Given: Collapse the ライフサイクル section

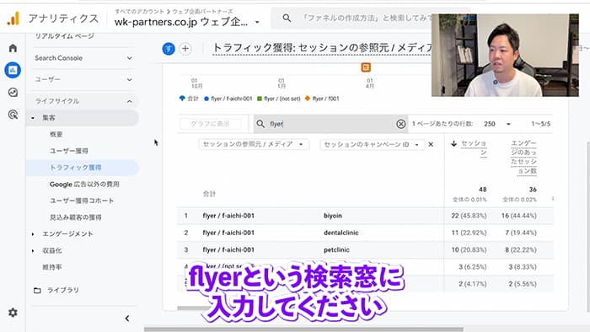Looking at the screenshot, I should click(130, 101).
